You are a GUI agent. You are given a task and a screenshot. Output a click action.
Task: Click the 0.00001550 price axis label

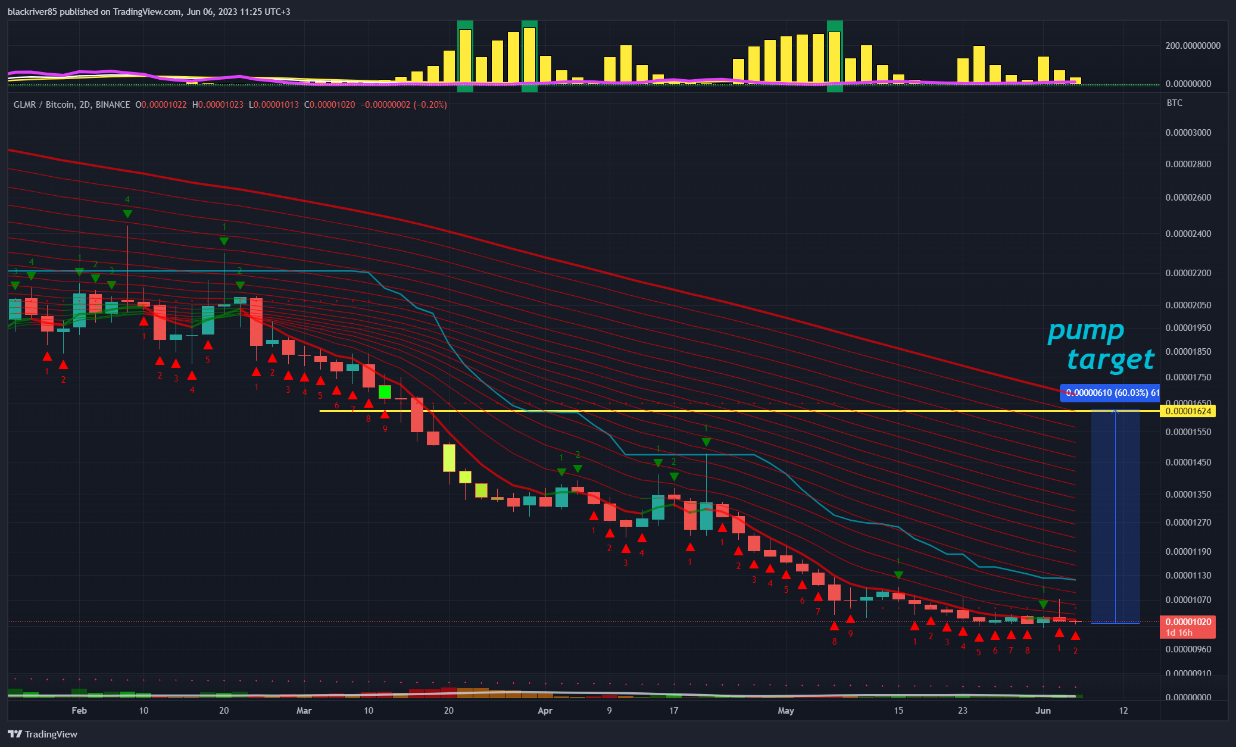pos(1188,432)
